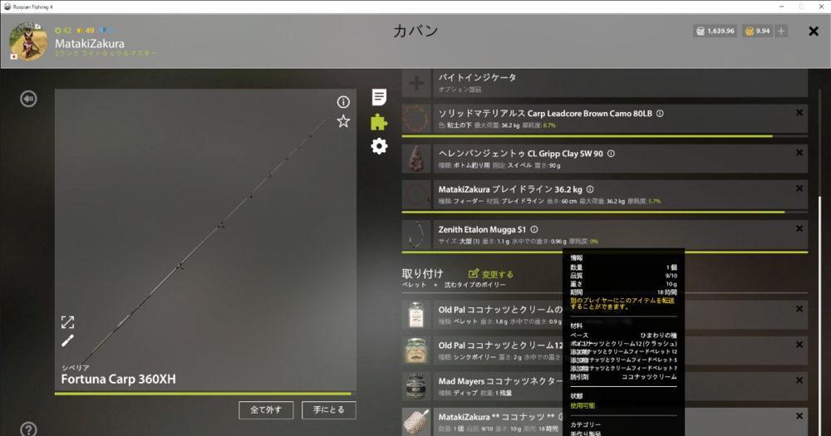Click the back arrow icon
This screenshot has height=436, width=831.
(x=28, y=99)
